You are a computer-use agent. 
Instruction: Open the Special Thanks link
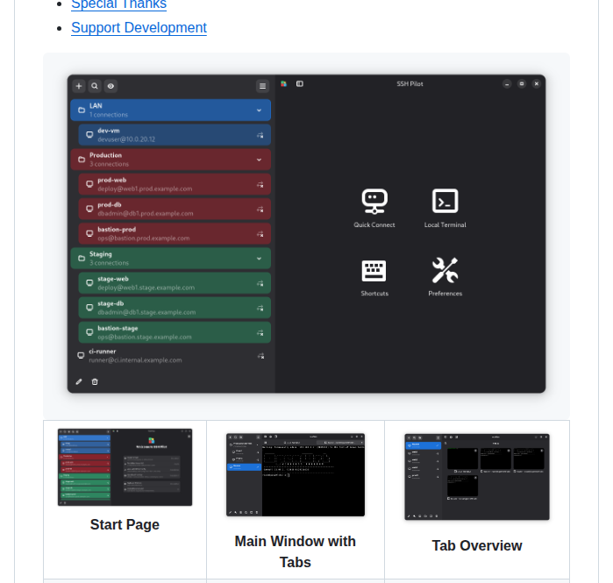119,4
